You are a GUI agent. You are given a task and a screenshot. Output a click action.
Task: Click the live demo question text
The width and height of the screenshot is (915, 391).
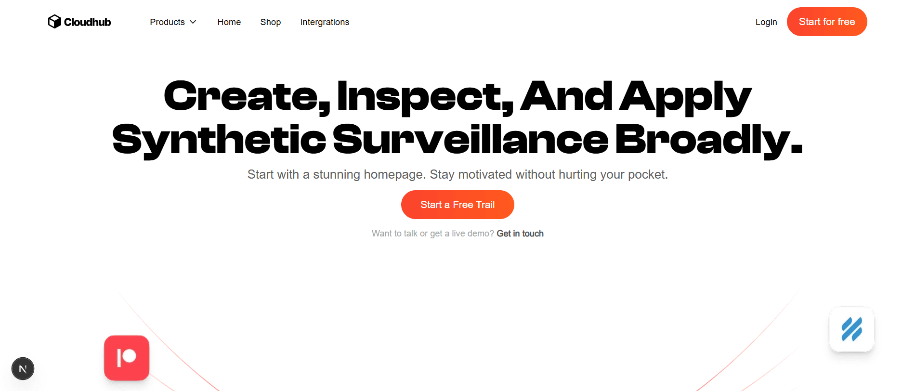pos(432,234)
